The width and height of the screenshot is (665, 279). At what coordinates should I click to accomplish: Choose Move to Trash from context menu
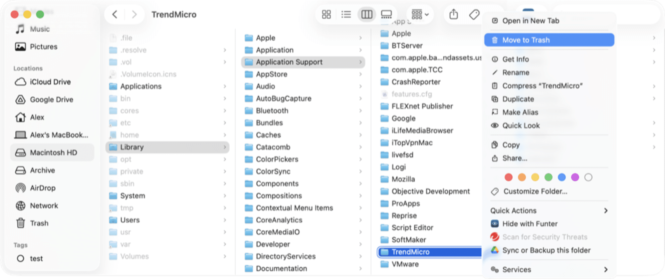tap(549, 40)
